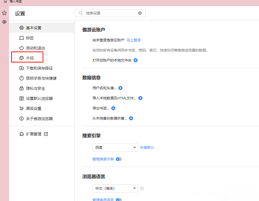The image size is (259, 201).
Task: Click the tab icon beside 标签
Action: click(x=22, y=38)
